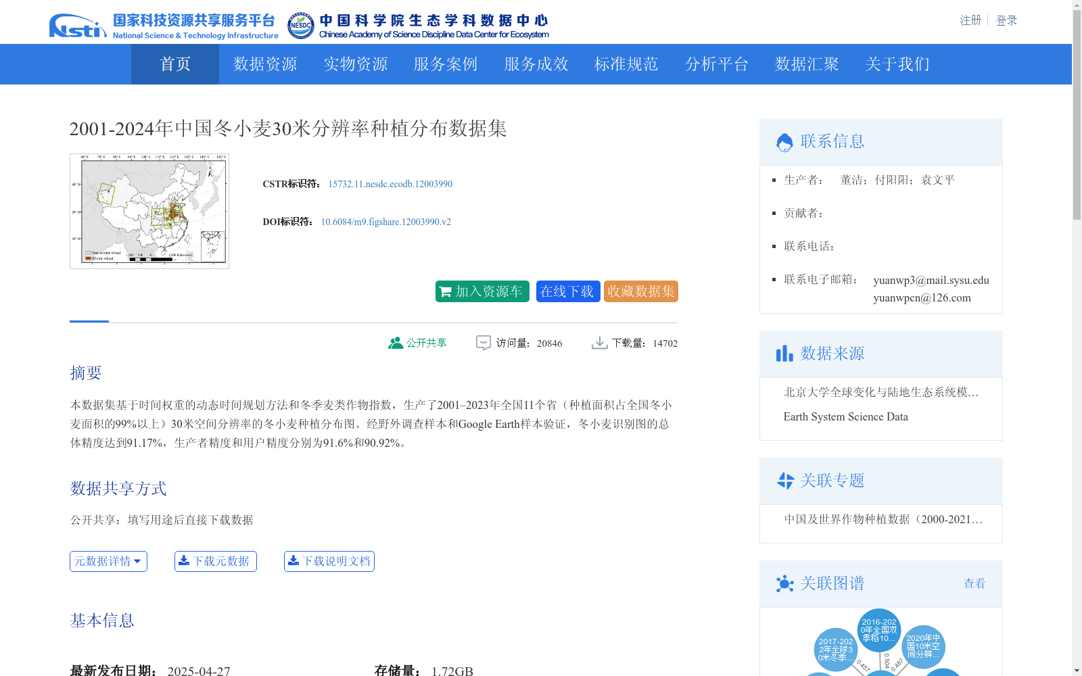Click the 收藏数据集 button
1082x676 pixels.
point(641,291)
